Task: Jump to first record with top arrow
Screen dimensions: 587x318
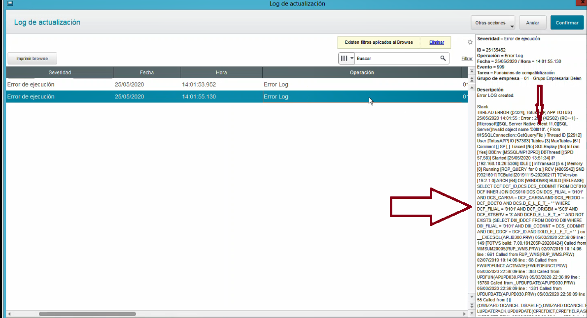Action: point(472,71)
